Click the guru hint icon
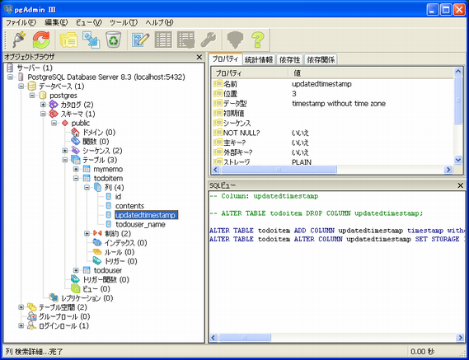The height and width of the screenshot is (360, 469). pos(236,40)
